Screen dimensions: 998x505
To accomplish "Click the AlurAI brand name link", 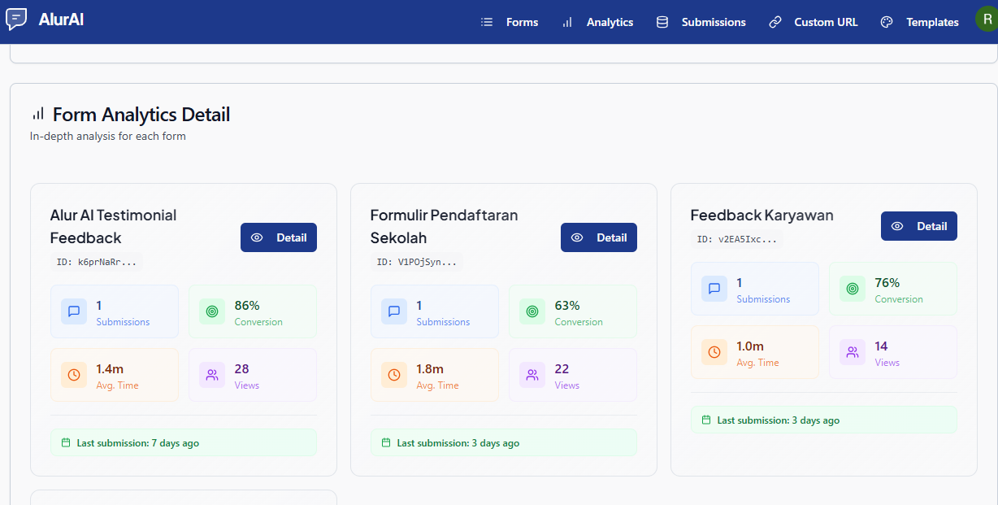I will pyautogui.click(x=61, y=20).
